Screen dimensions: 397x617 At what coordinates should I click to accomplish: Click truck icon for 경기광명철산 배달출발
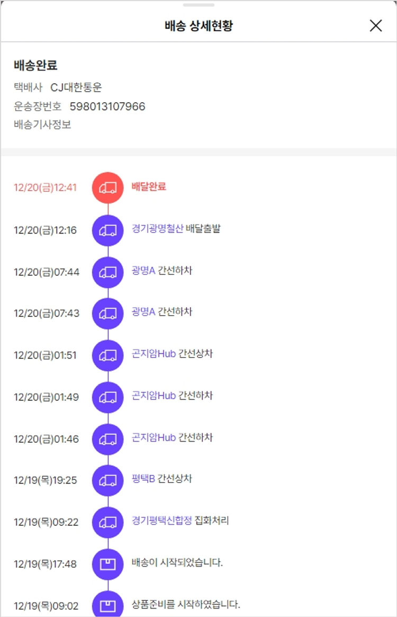pyautogui.click(x=108, y=230)
